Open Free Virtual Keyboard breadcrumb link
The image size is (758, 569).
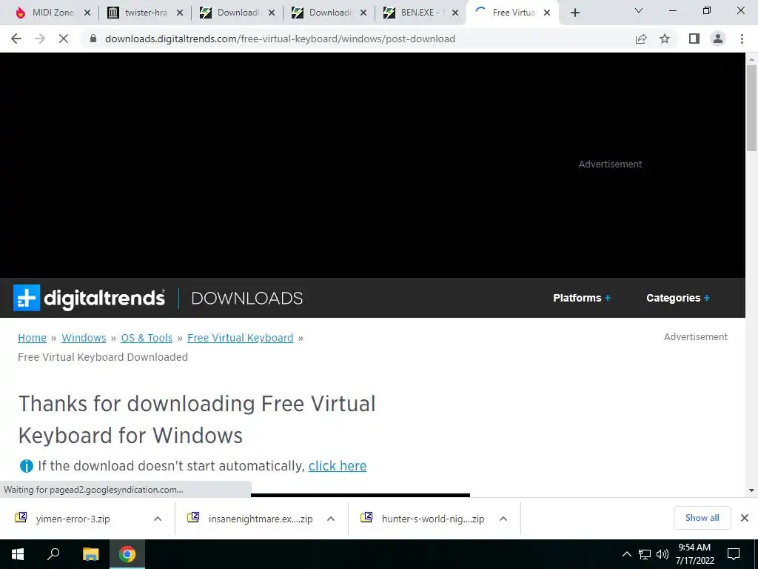click(x=241, y=338)
